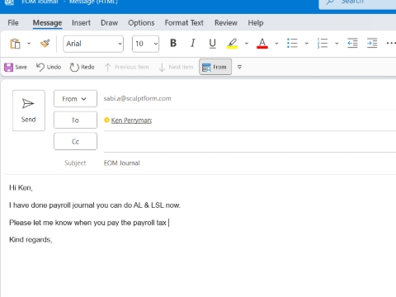396x297 pixels.
Task: Click the line "Hi Ken,"
Action: 21,188
